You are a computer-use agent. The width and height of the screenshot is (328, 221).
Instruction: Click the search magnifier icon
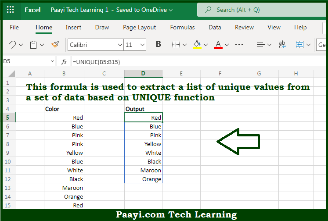point(208,10)
